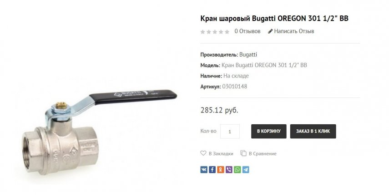The height and width of the screenshot is (195, 389).
Task: Click pencil icon to write review
Action: coord(270,31)
